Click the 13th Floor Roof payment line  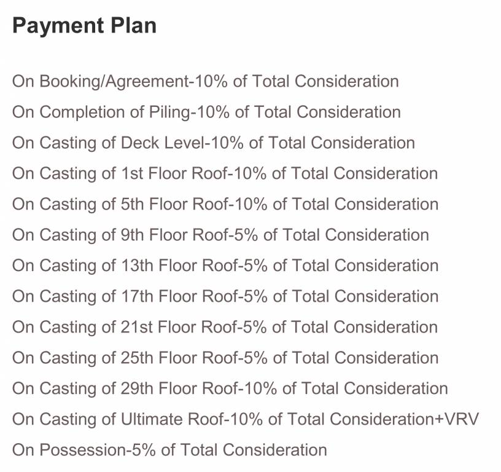(225, 265)
